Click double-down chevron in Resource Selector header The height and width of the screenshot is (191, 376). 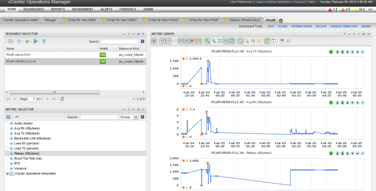(129, 34)
